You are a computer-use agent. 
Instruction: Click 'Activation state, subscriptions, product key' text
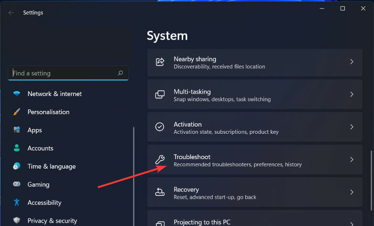click(x=226, y=132)
